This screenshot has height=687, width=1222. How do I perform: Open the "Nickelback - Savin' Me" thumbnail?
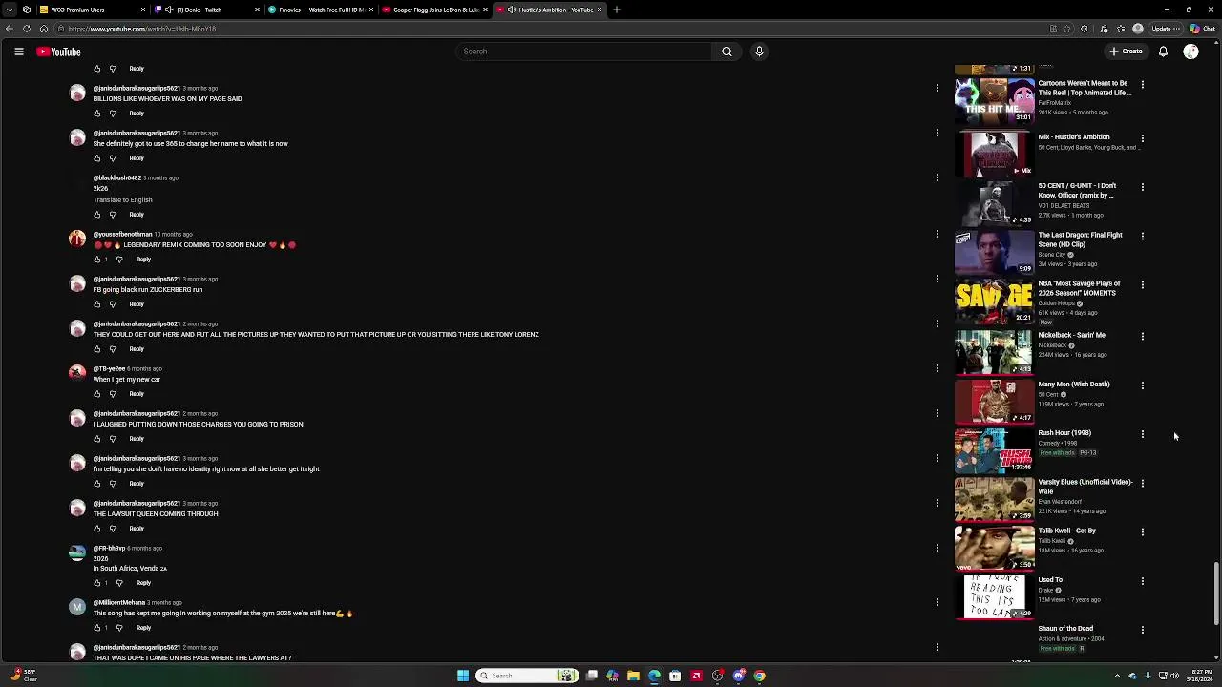(994, 352)
